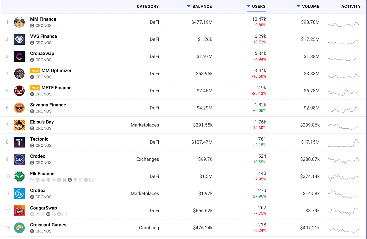
Task: Sort table by the Balance column
Action: [x=199, y=6]
